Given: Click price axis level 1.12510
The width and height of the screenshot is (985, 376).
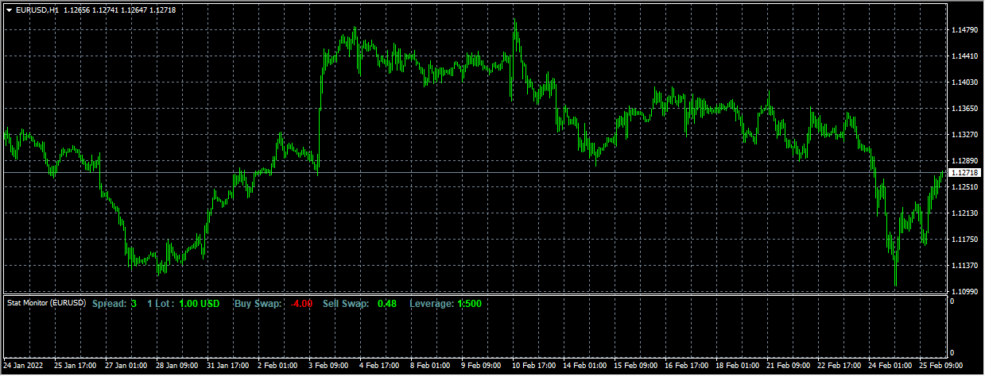Looking at the screenshot, I should click(964, 187).
